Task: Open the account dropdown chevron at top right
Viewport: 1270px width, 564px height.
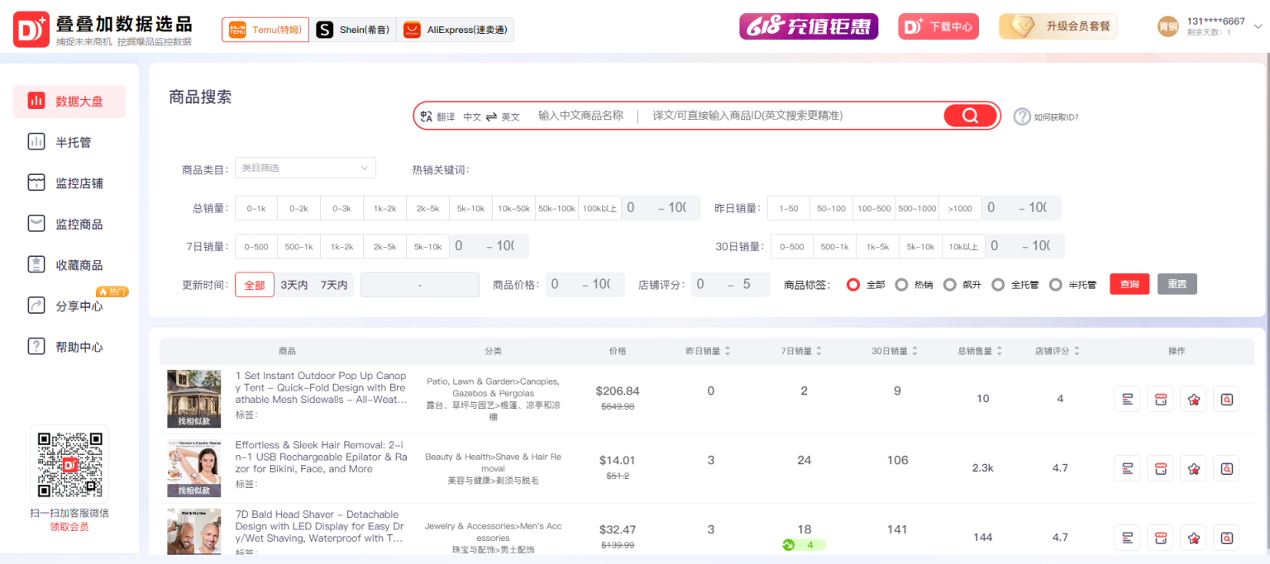Action: coord(1258,26)
